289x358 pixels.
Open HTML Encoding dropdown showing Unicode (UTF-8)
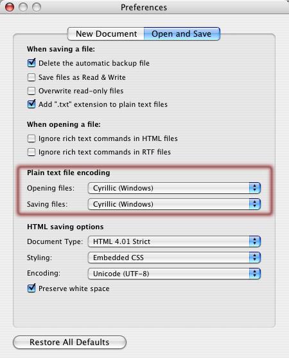point(174,274)
